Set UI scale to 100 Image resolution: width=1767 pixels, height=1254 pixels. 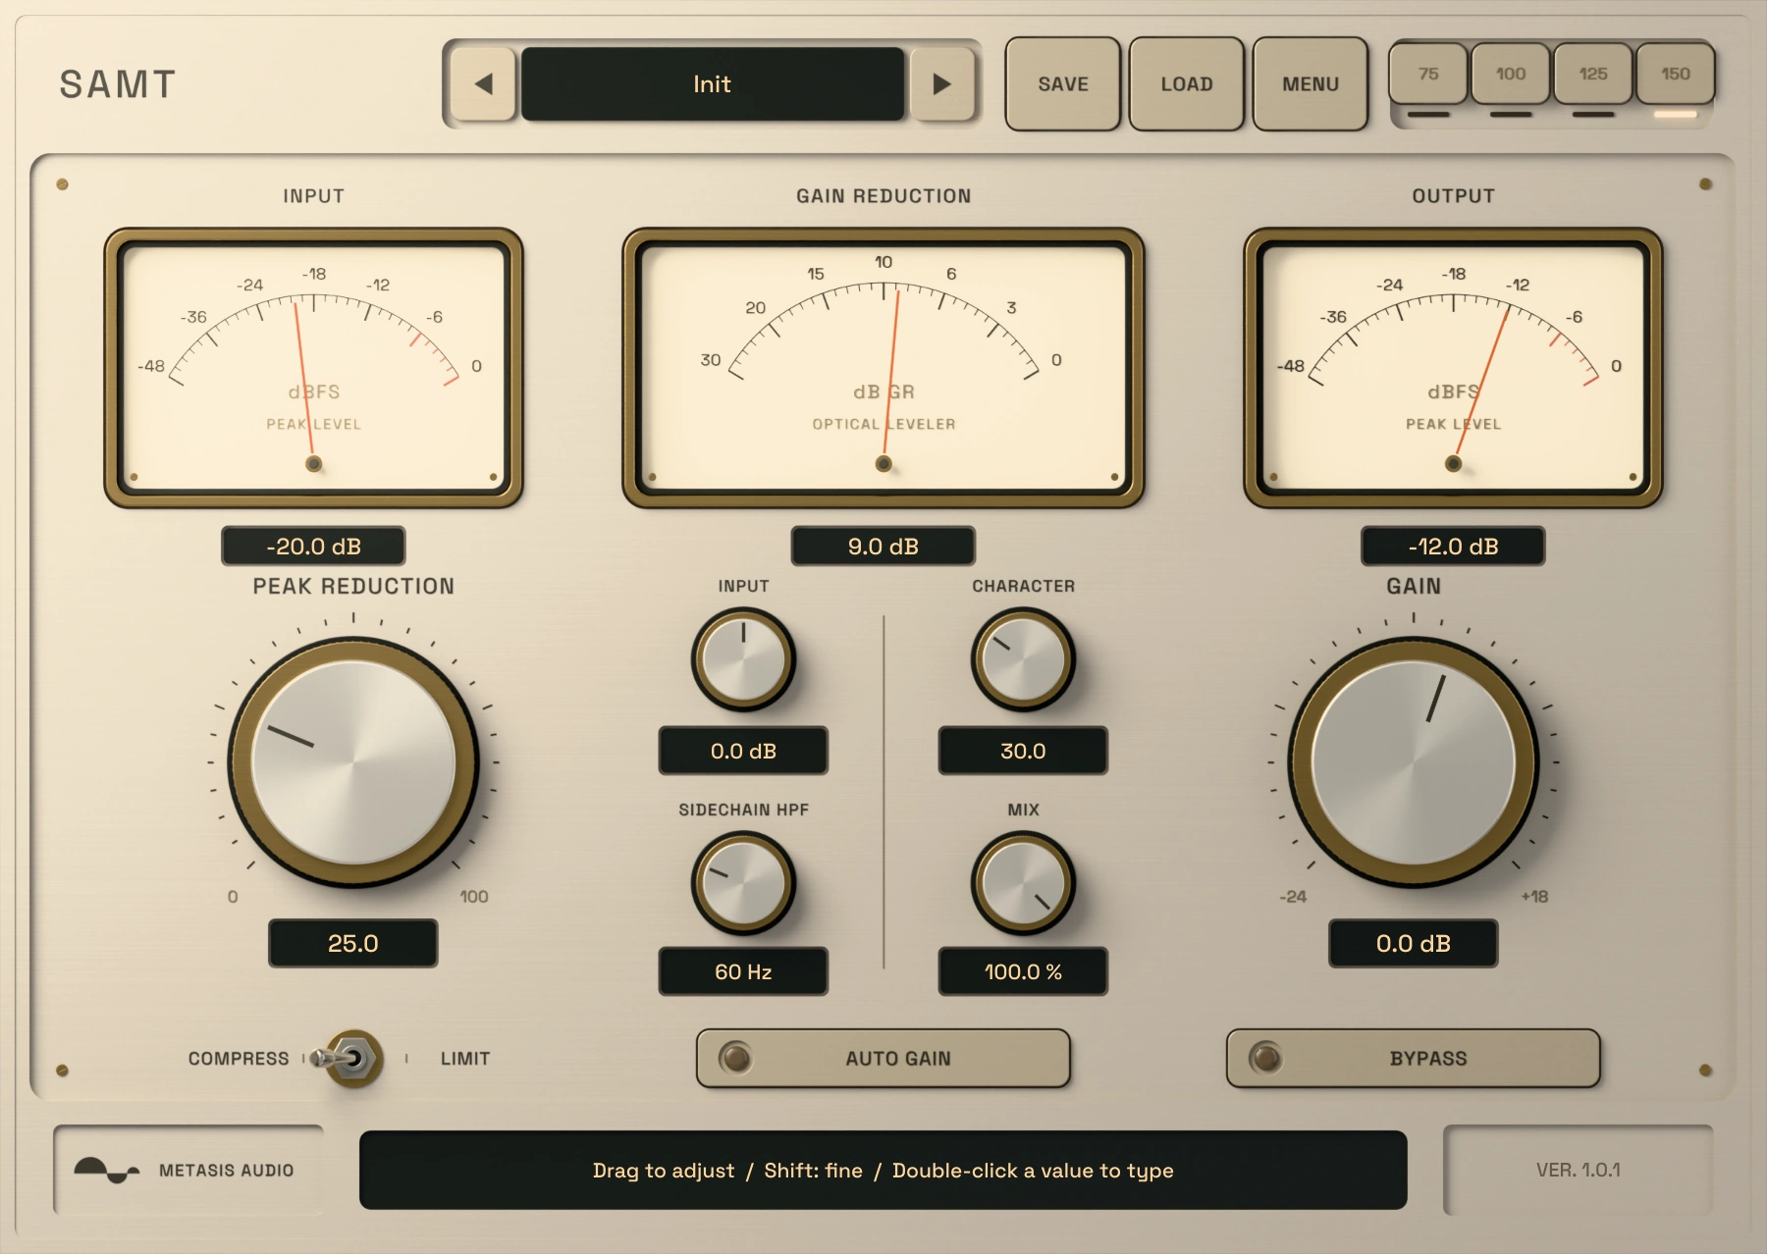coord(1511,74)
